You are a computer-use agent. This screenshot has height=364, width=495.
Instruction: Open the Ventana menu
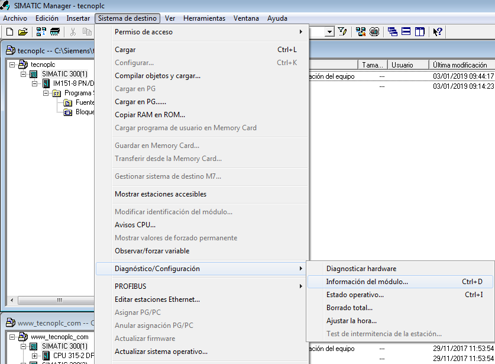coord(246,18)
